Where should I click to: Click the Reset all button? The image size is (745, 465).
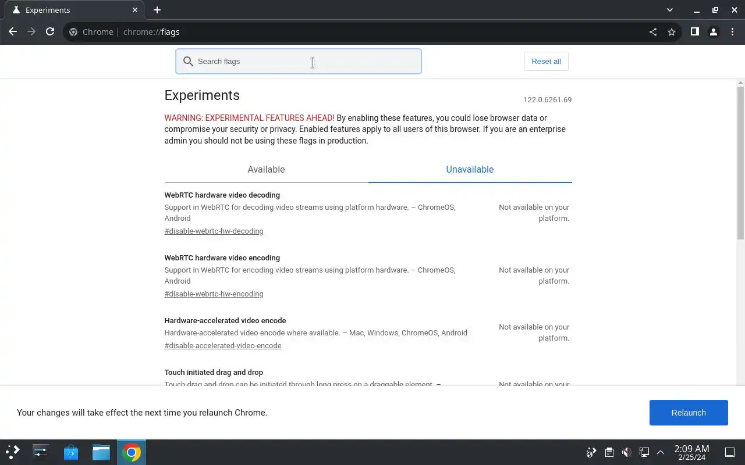point(546,62)
